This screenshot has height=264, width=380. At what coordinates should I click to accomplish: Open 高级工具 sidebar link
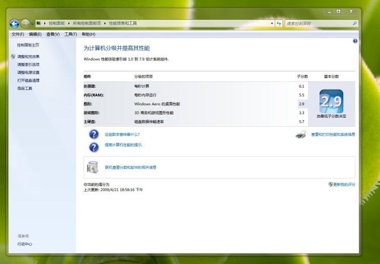coord(25,88)
